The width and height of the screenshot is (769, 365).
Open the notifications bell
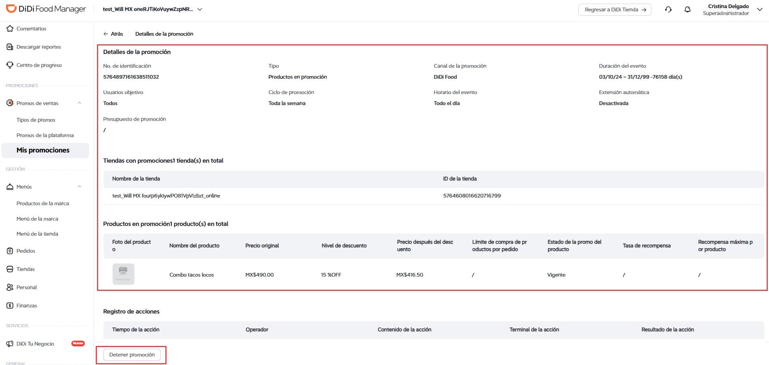[687, 9]
